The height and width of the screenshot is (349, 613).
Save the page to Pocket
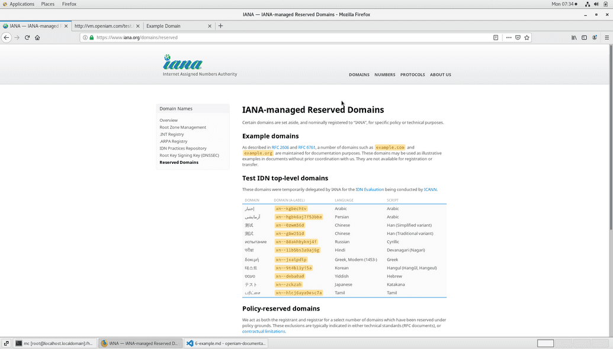(518, 37)
